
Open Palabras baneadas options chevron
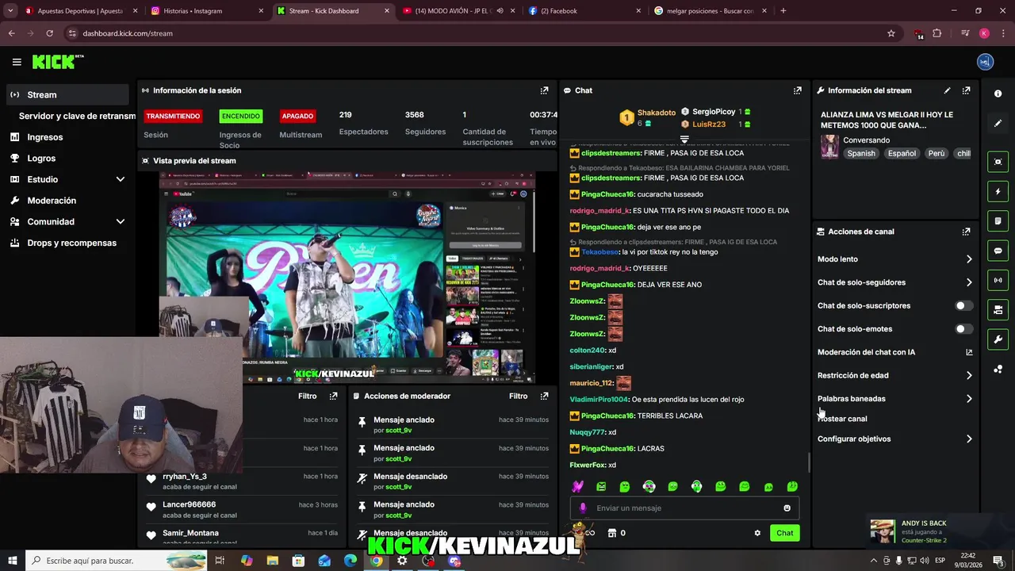click(x=969, y=399)
